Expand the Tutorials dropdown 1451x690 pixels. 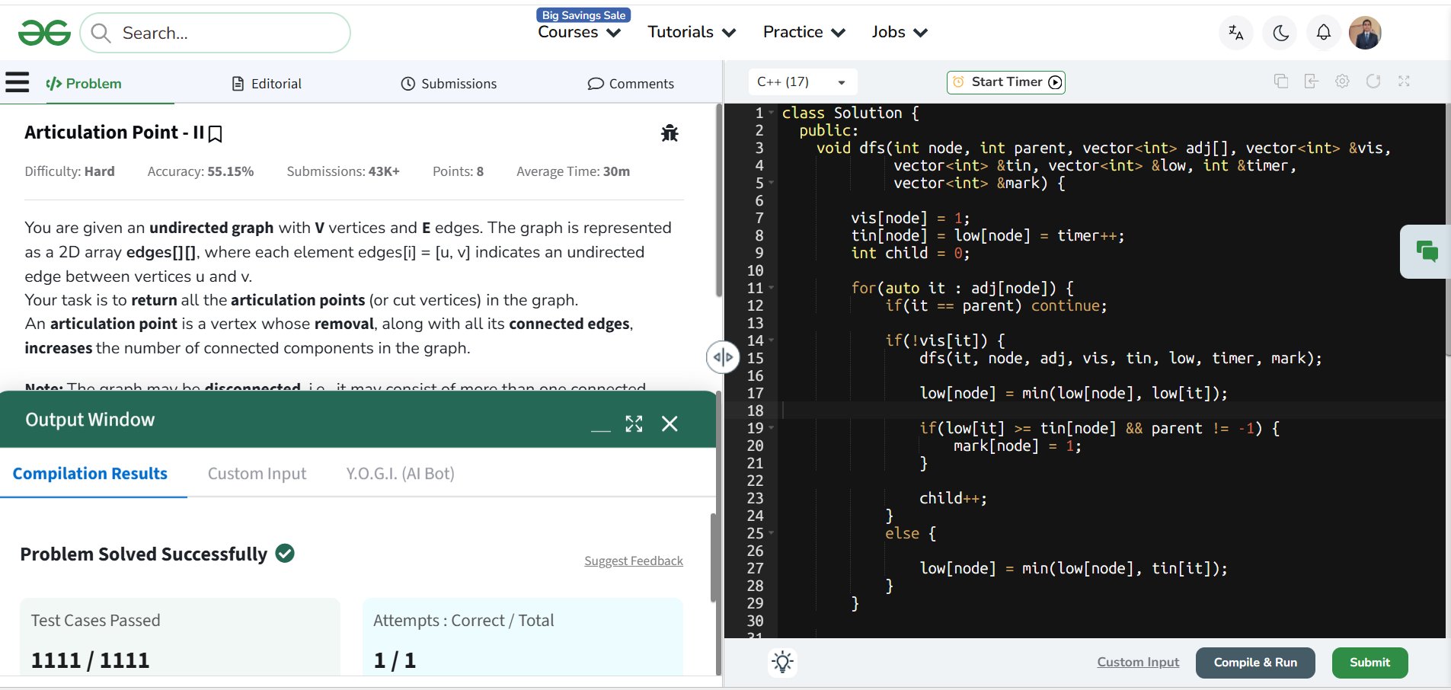point(691,33)
